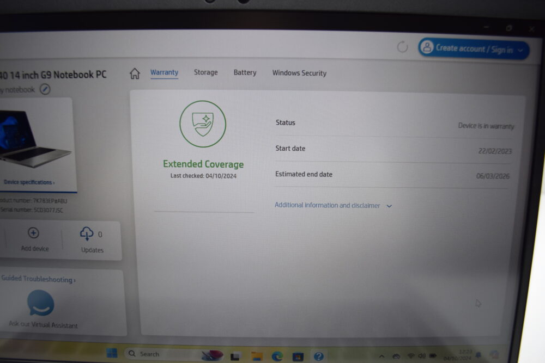Click the volume icon in system tray
The height and width of the screenshot is (363, 545).
pyautogui.click(x=422, y=356)
